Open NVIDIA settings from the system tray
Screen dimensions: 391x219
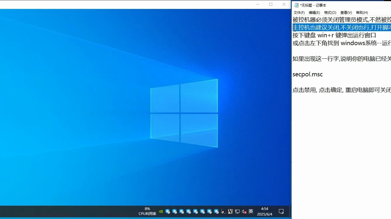point(161,211)
